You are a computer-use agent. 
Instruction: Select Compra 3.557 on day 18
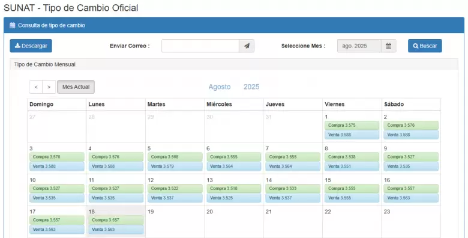116,220
